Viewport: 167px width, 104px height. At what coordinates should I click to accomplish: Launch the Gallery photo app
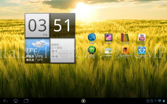pyautogui.click(x=109, y=37)
